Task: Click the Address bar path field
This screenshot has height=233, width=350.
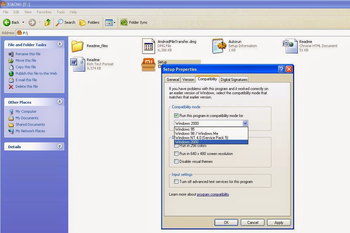Action: pos(183,33)
